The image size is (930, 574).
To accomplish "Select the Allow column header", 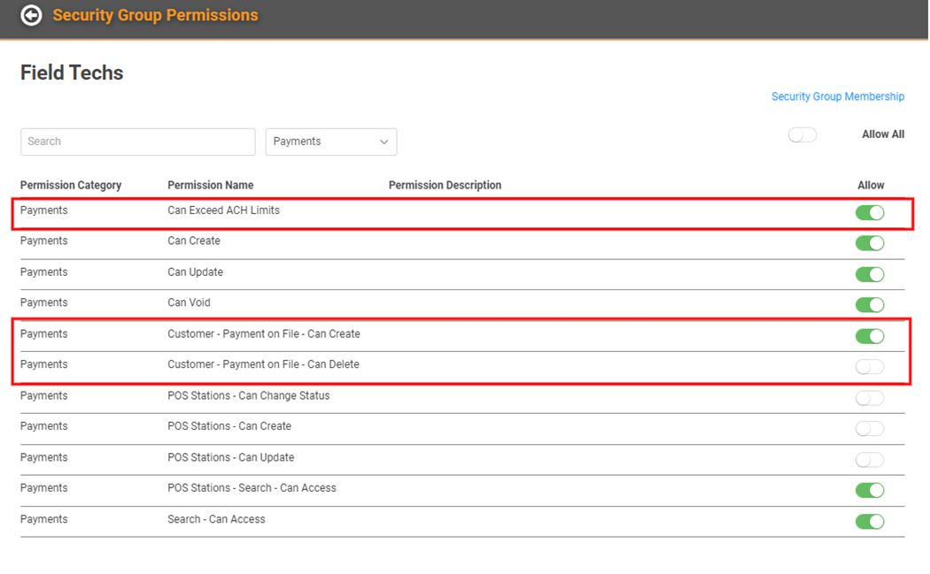I will point(871,185).
